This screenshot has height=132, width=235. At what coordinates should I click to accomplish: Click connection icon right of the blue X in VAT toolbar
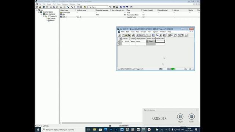(x=157, y=35)
